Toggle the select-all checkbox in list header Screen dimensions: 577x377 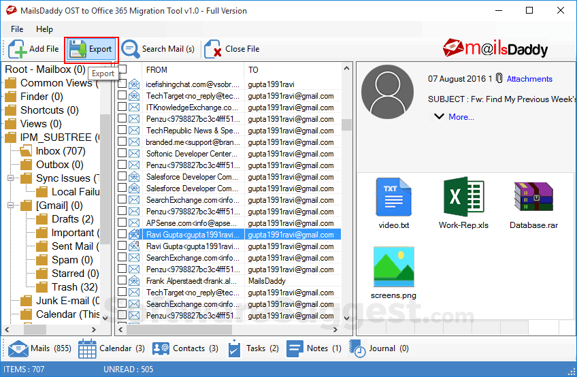point(122,69)
